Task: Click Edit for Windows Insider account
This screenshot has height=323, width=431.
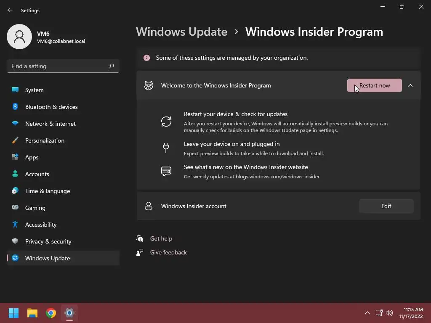Action: [386, 206]
